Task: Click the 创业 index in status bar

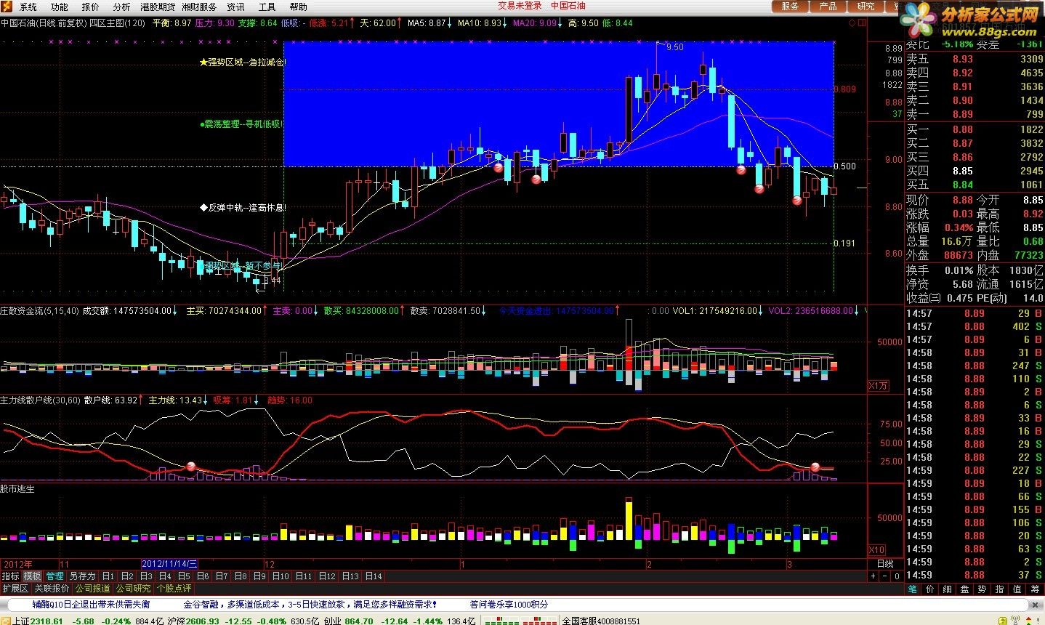Action: 332,620
